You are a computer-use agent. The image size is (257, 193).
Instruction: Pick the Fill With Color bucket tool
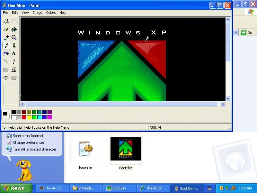[x=14, y=30]
